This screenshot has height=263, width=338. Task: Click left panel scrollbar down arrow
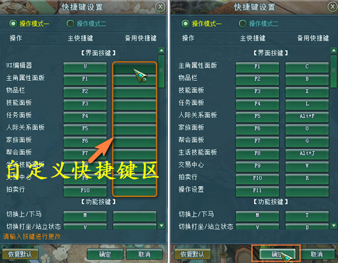[x=161, y=226]
